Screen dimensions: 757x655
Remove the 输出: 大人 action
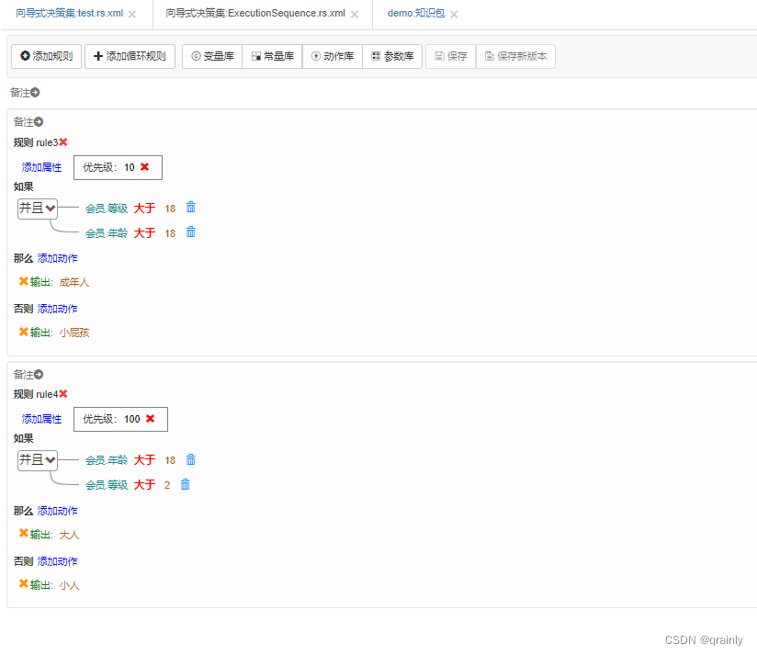pyautogui.click(x=23, y=533)
